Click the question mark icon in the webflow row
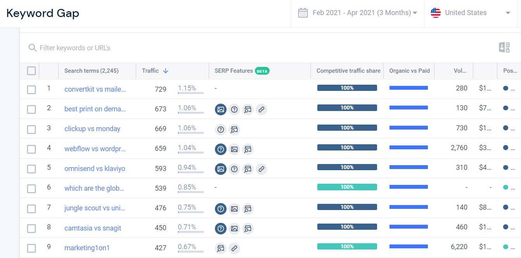 221,149
